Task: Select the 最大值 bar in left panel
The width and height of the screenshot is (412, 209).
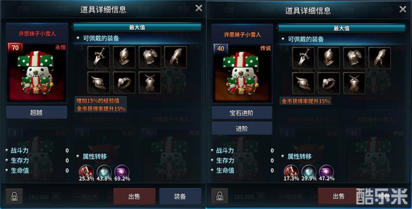Action: pyautogui.click(x=137, y=27)
